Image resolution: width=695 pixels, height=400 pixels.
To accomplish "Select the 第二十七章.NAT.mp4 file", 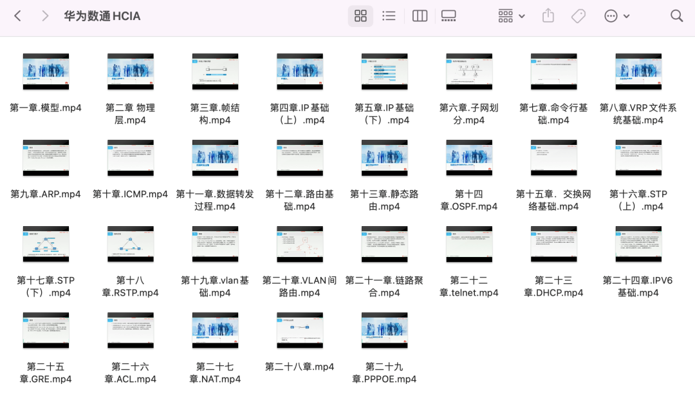I will [x=215, y=330].
